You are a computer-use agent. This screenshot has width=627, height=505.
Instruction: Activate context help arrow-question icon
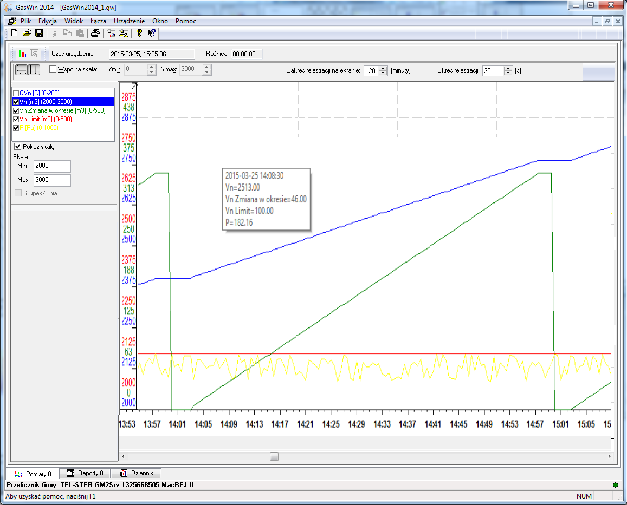(x=152, y=33)
